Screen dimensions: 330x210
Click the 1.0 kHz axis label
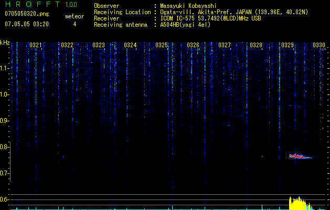click(4, 94)
